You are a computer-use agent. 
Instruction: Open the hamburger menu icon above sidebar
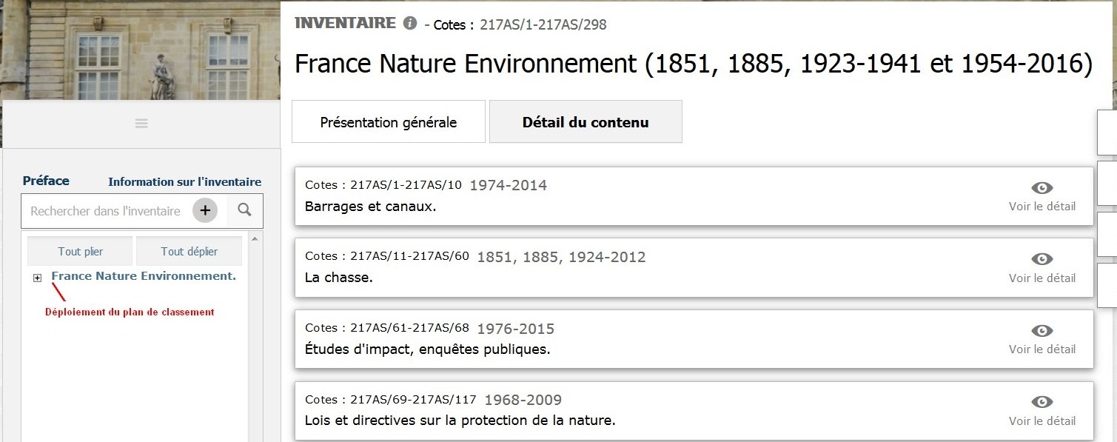pos(141,124)
